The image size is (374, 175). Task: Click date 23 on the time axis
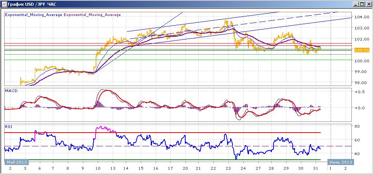coord(228,168)
